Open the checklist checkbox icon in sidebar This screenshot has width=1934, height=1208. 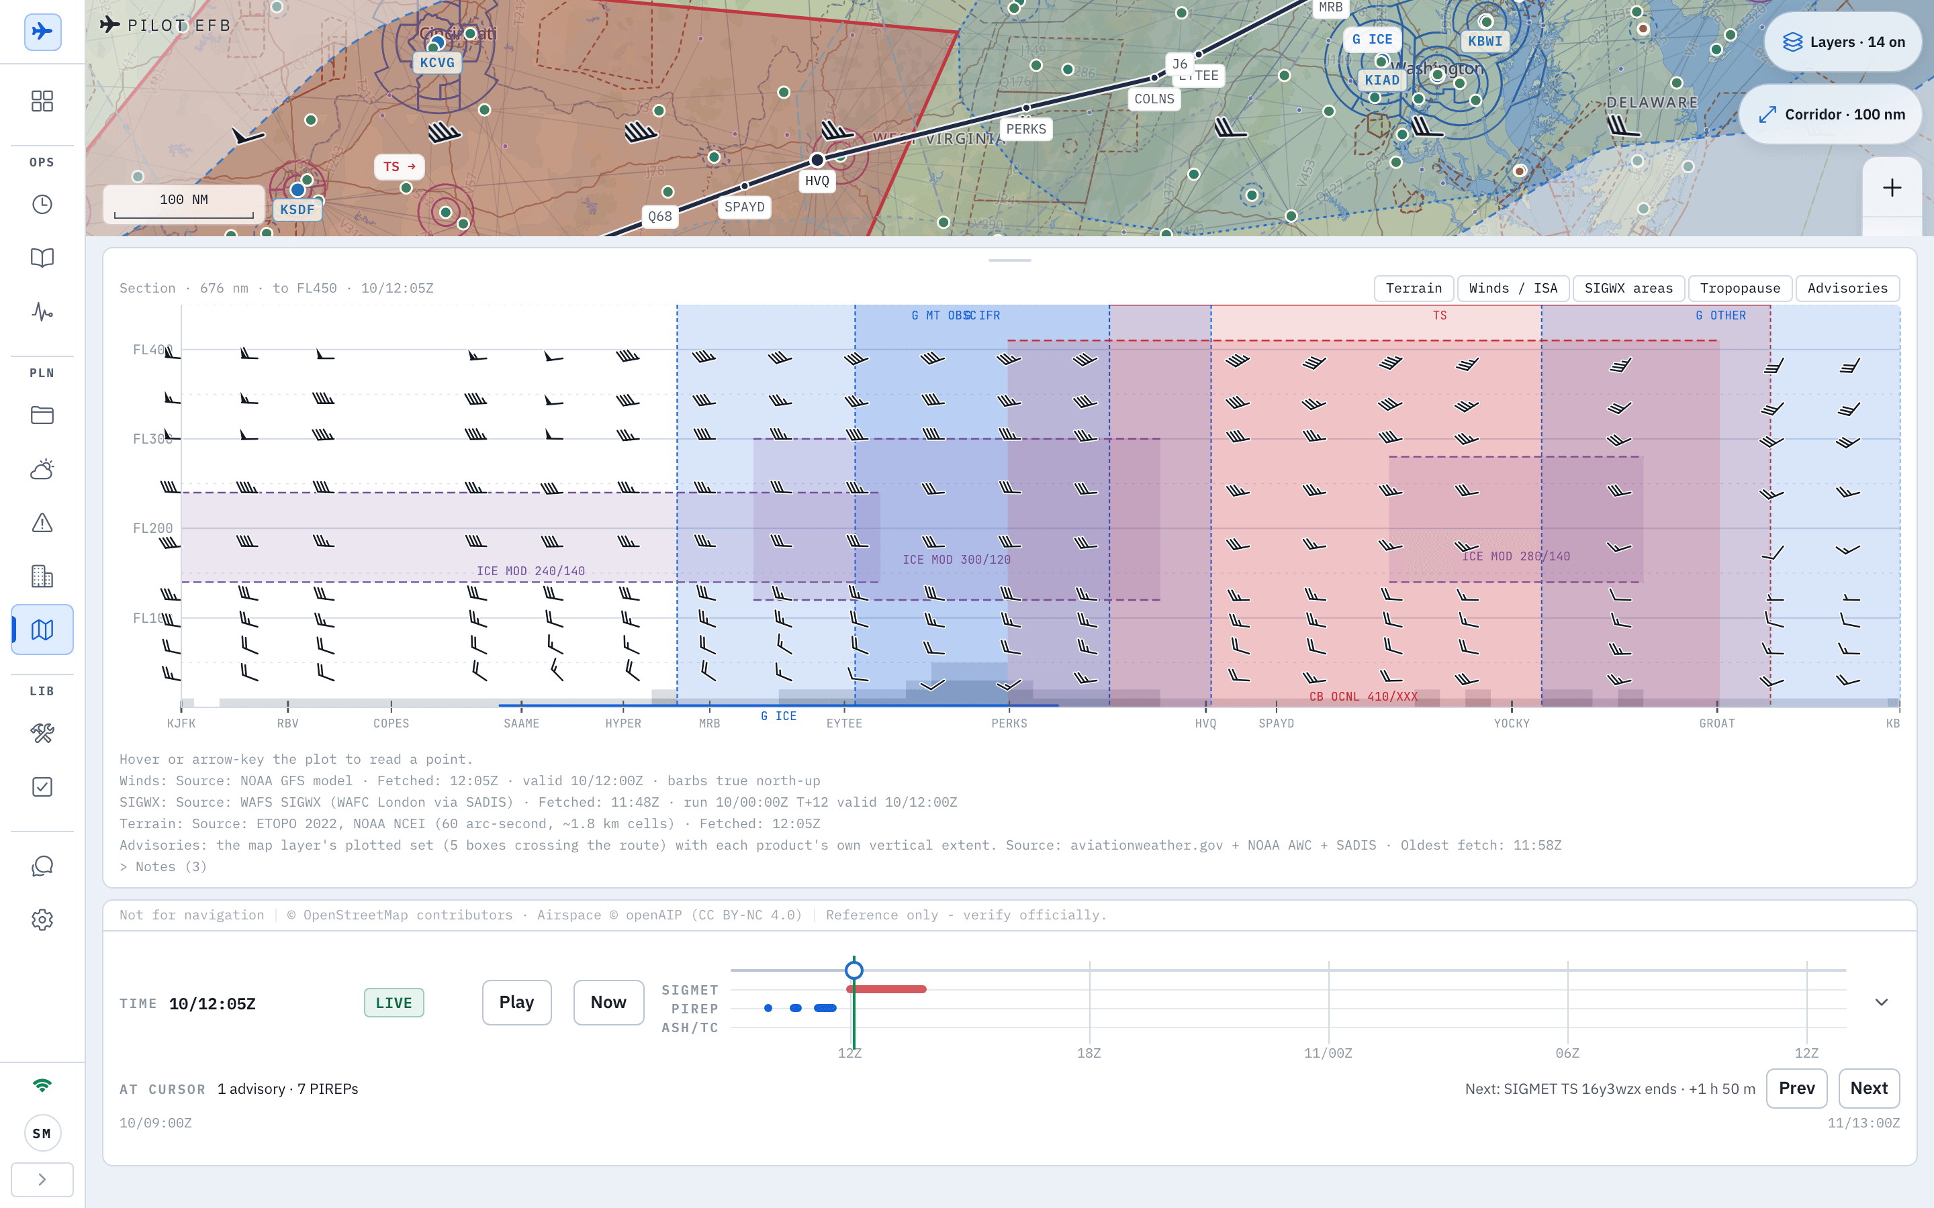click(42, 787)
